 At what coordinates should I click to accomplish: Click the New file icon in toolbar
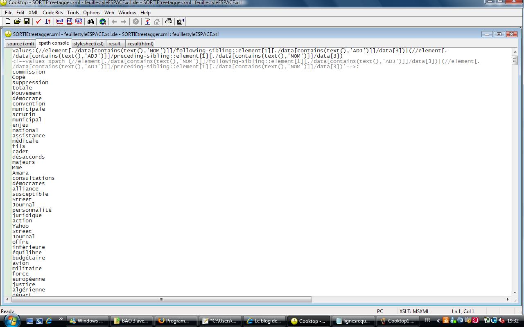(x=8, y=22)
